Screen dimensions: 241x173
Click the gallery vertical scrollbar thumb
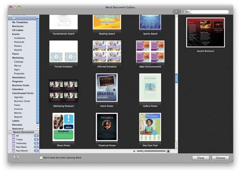click(177, 78)
